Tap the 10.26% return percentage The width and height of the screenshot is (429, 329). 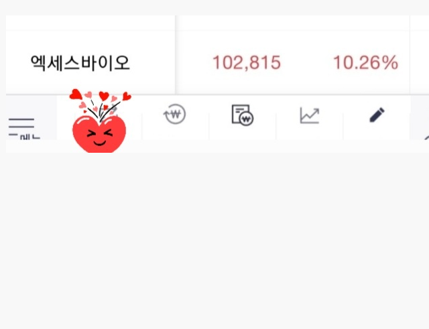(365, 62)
